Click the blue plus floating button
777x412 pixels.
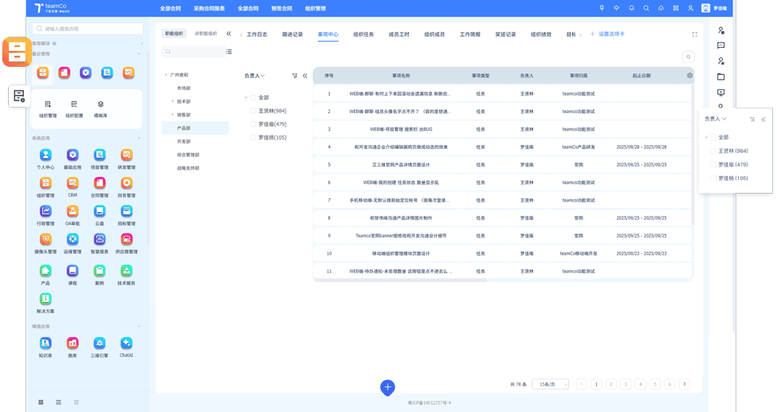click(x=387, y=387)
